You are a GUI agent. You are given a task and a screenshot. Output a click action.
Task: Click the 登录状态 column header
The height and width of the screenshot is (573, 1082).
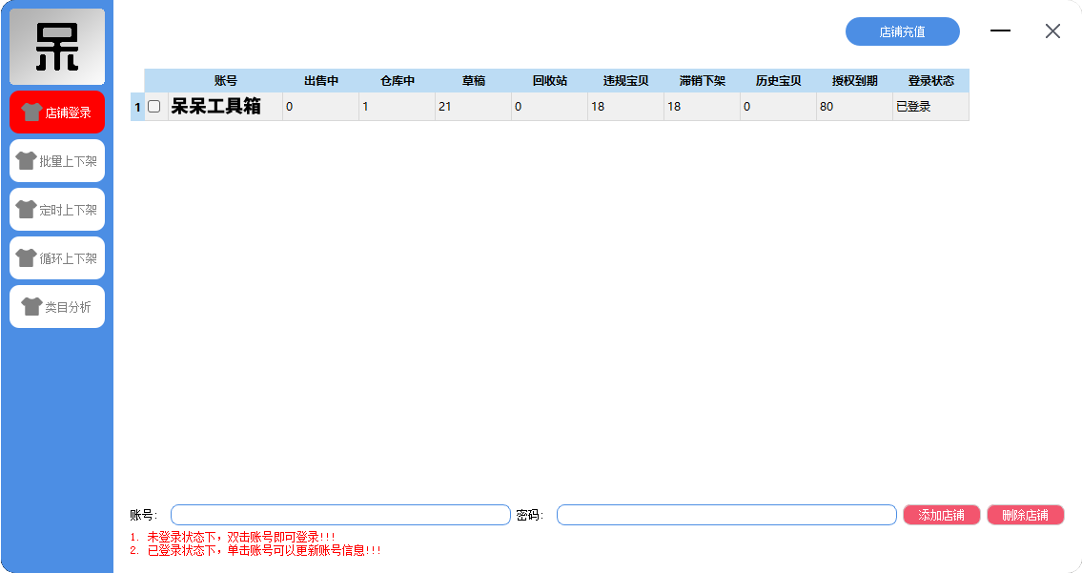[x=930, y=81]
